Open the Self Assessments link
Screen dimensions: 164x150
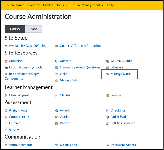point(123,123)
